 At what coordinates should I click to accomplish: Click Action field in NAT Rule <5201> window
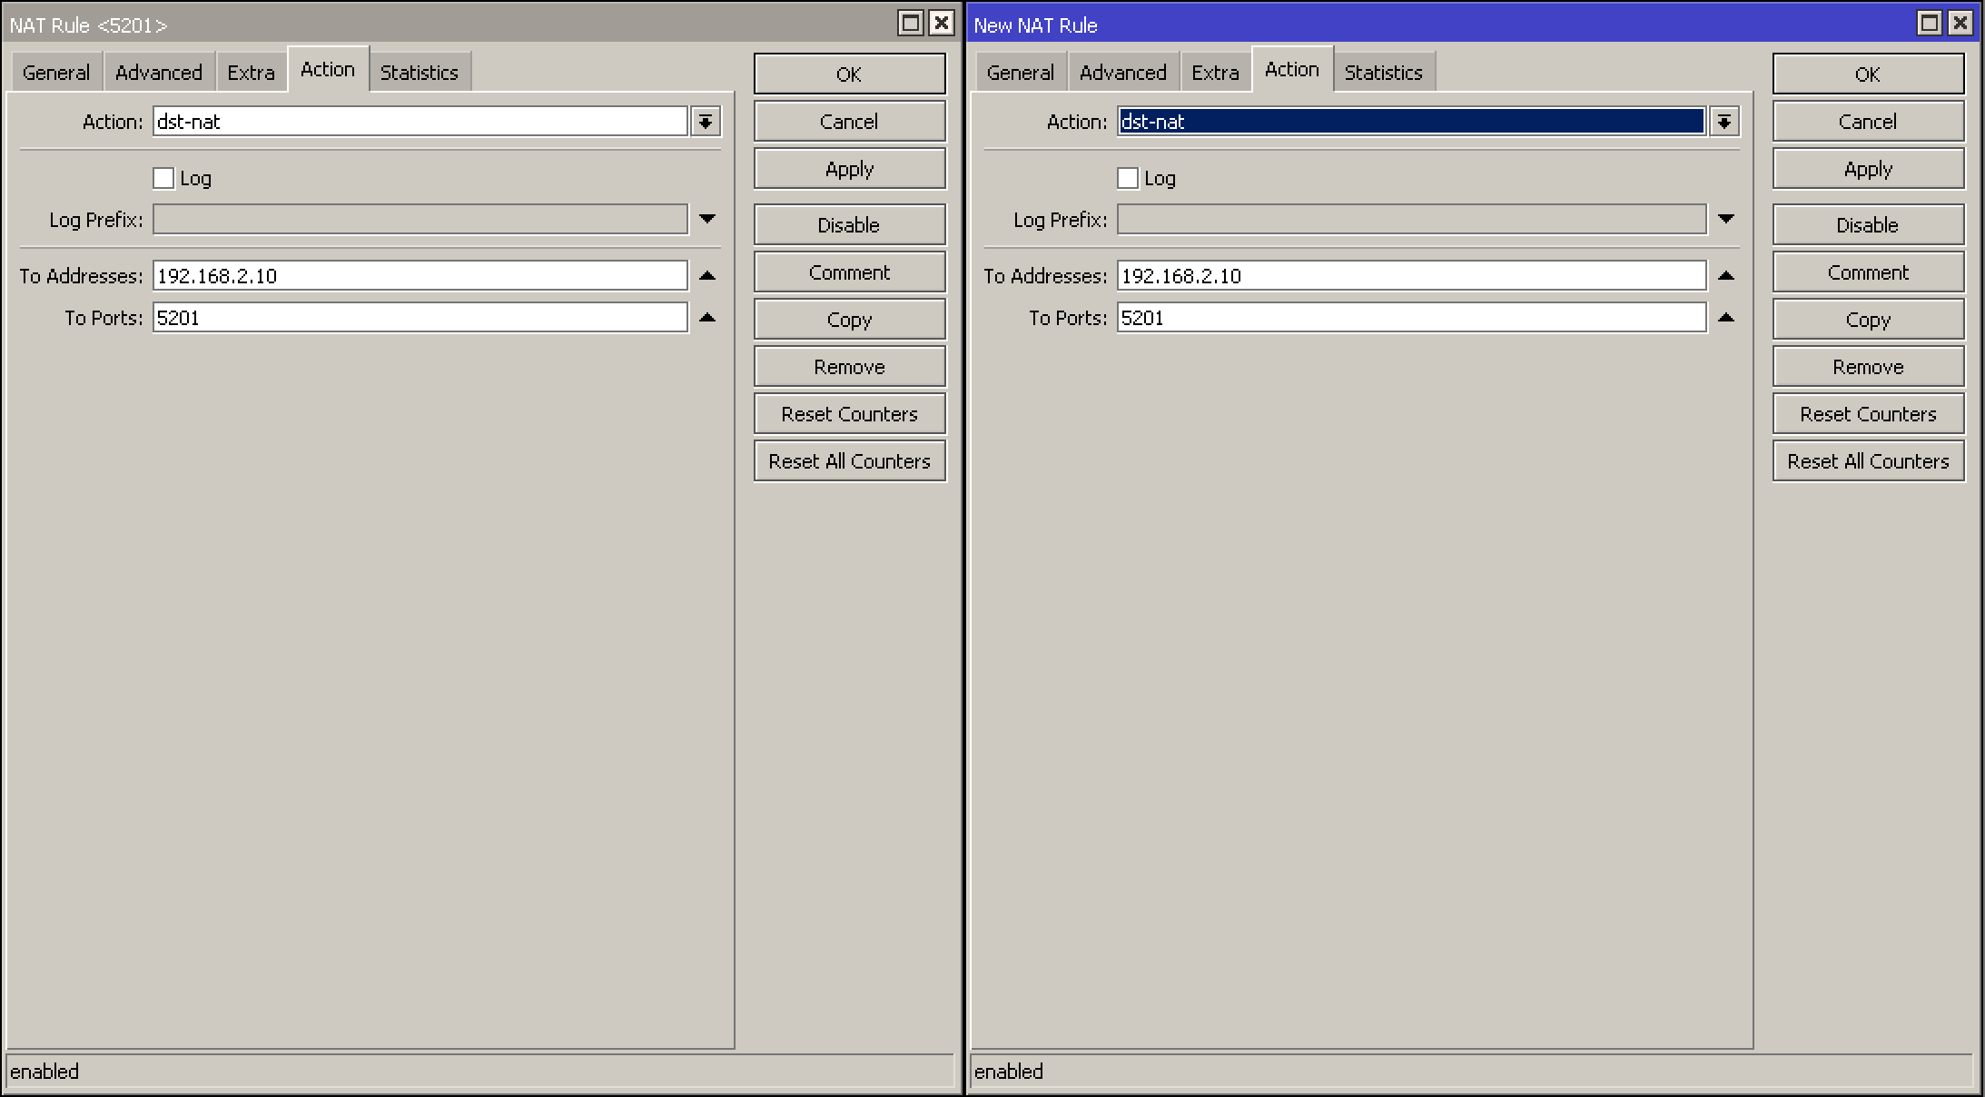coord(420,122)
